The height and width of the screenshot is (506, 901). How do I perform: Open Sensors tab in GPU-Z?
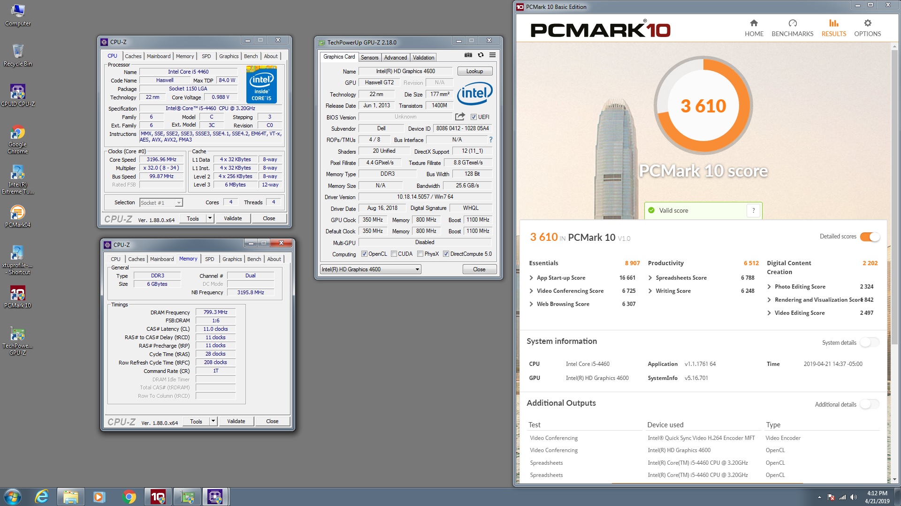(x=369, y=58)
